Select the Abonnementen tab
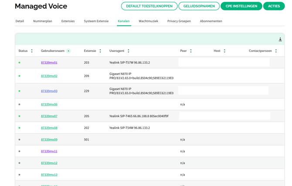The width and height of the screenshot is (292, 186). click(211, 21)
